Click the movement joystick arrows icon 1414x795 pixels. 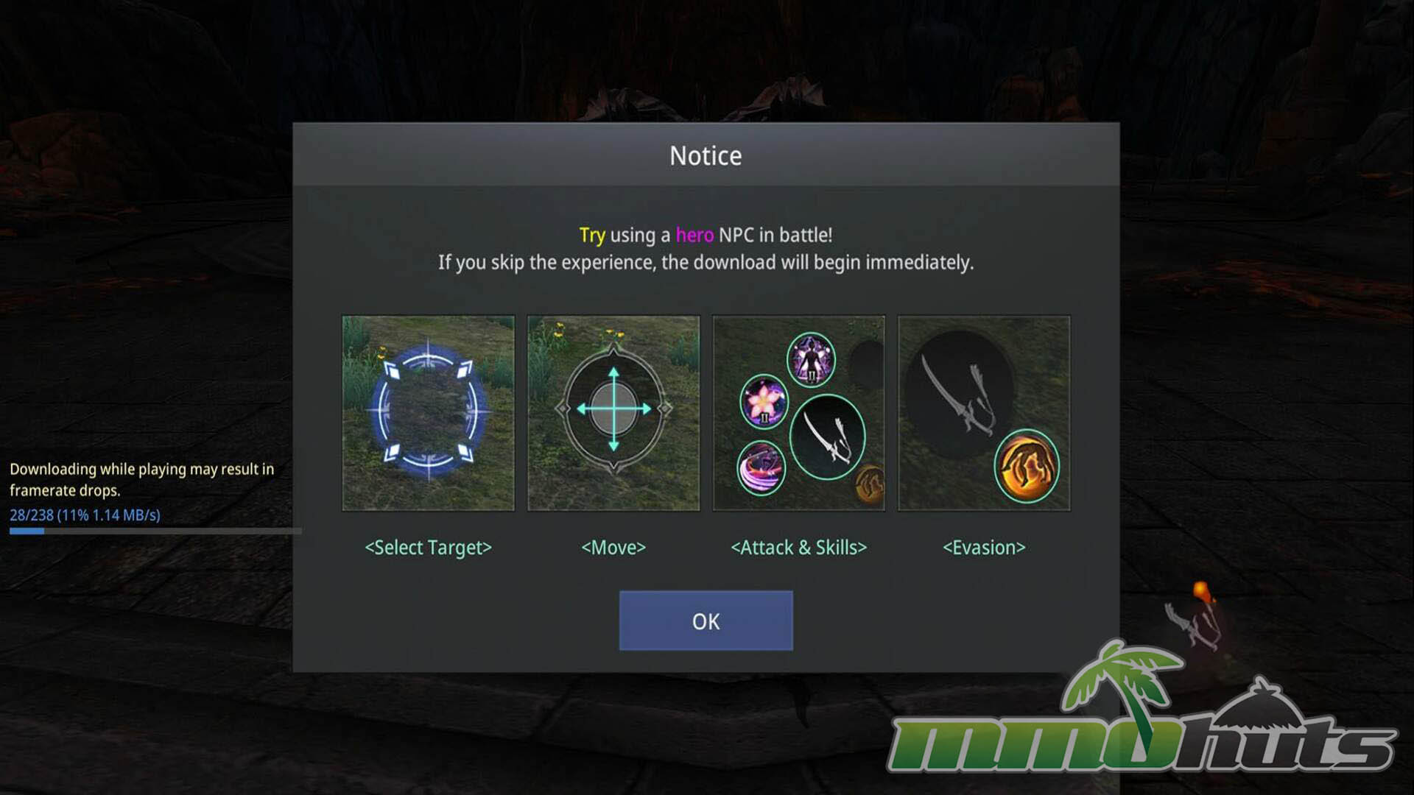pos(613,409)
